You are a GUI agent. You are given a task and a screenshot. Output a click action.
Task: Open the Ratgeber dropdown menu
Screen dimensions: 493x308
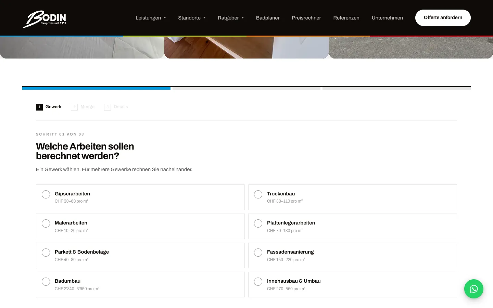231,18
